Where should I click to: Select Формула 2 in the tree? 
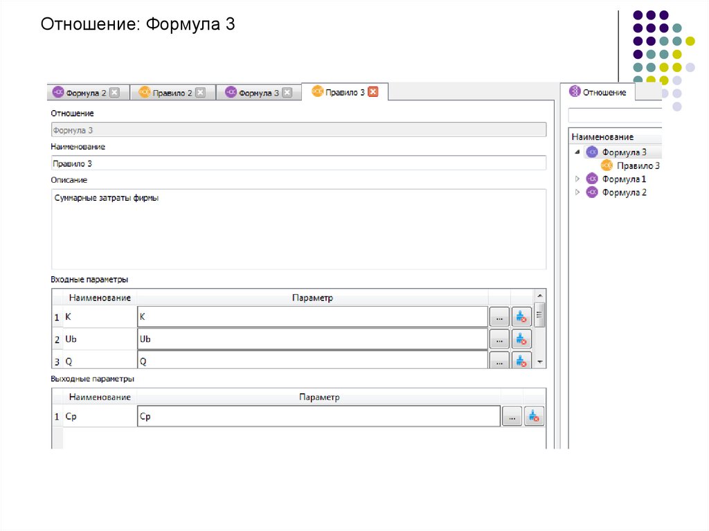[x=624, y=192]
